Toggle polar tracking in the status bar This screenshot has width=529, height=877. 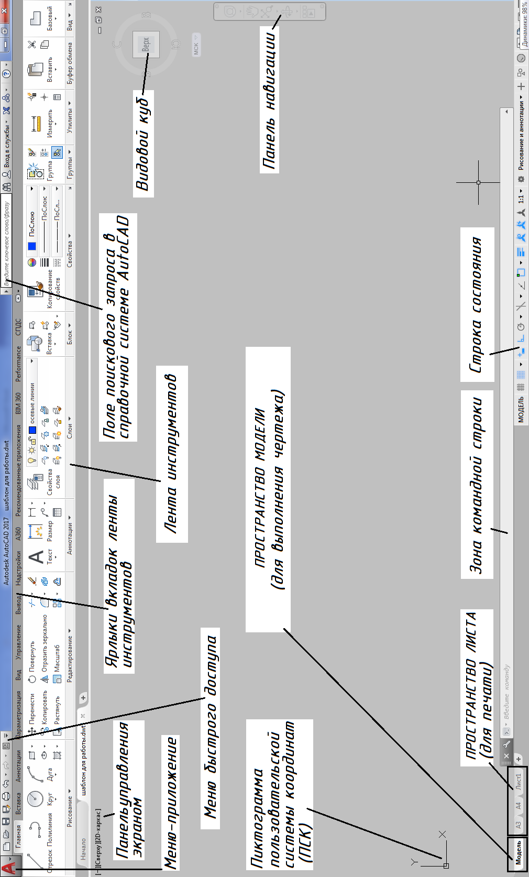[521, 326]
